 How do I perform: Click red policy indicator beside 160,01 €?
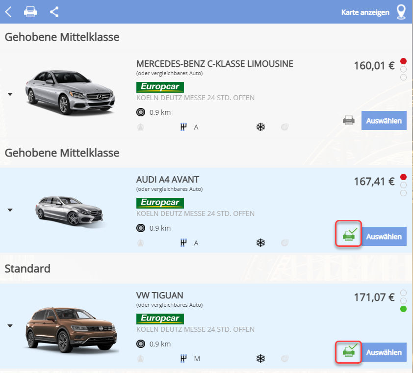(403, 61)
